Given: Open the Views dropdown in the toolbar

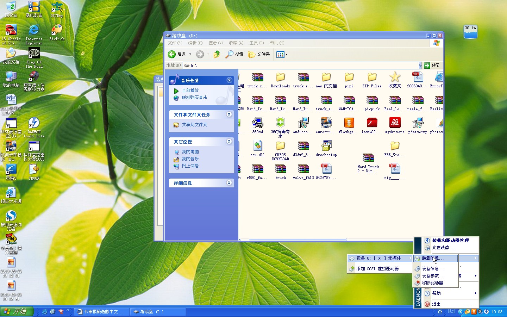Looking at the screenshot, I should tap(282, 54).
